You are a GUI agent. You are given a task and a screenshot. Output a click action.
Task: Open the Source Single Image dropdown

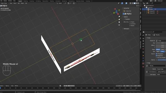tap(161, 69)
